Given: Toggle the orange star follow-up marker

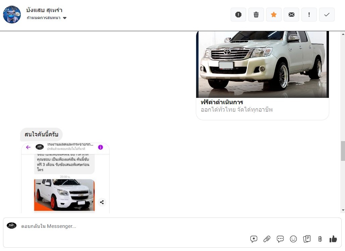Looking at the screenshot, I should tap(274, 15).
